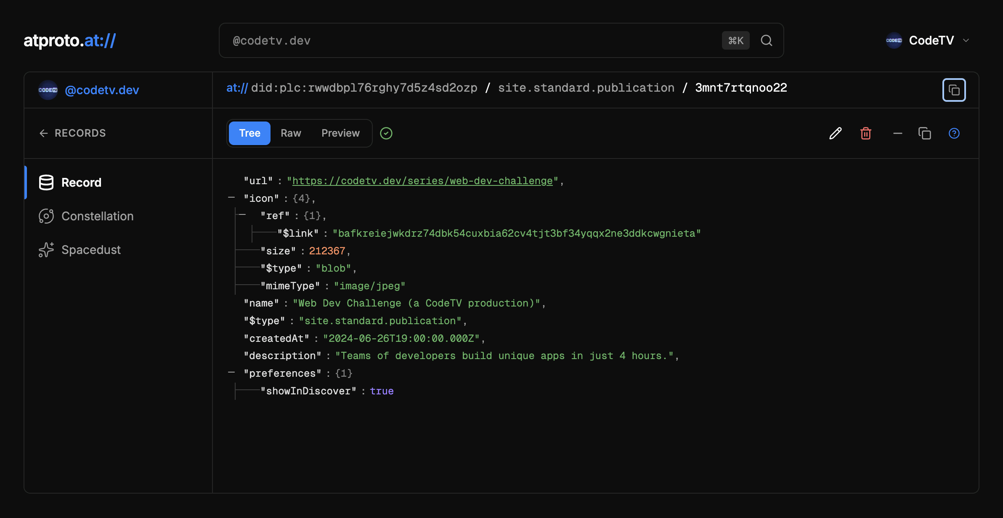
Task: Collapse all nodes with the minus icon
Action: point(898,133)
